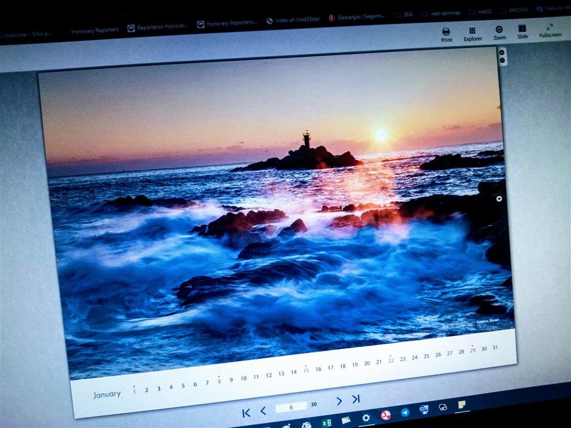Jump to the last page
The height and width of the screenshot is (428, 571).
(356, 399)
